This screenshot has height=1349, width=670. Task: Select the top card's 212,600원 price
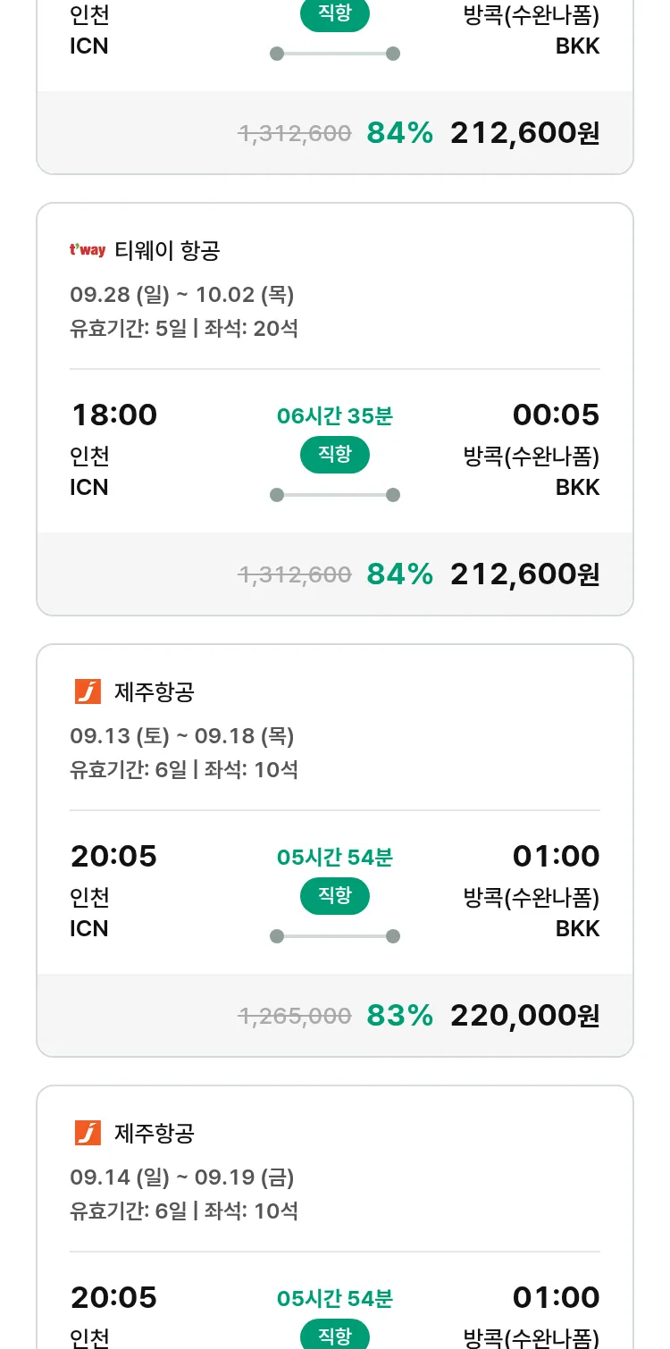point(524,133)
